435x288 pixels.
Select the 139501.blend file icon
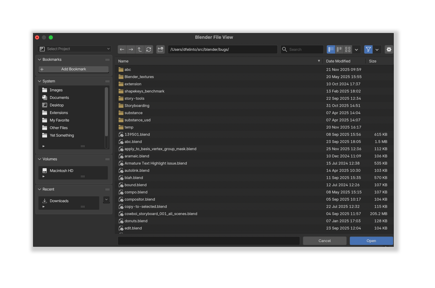coord(121,135)
